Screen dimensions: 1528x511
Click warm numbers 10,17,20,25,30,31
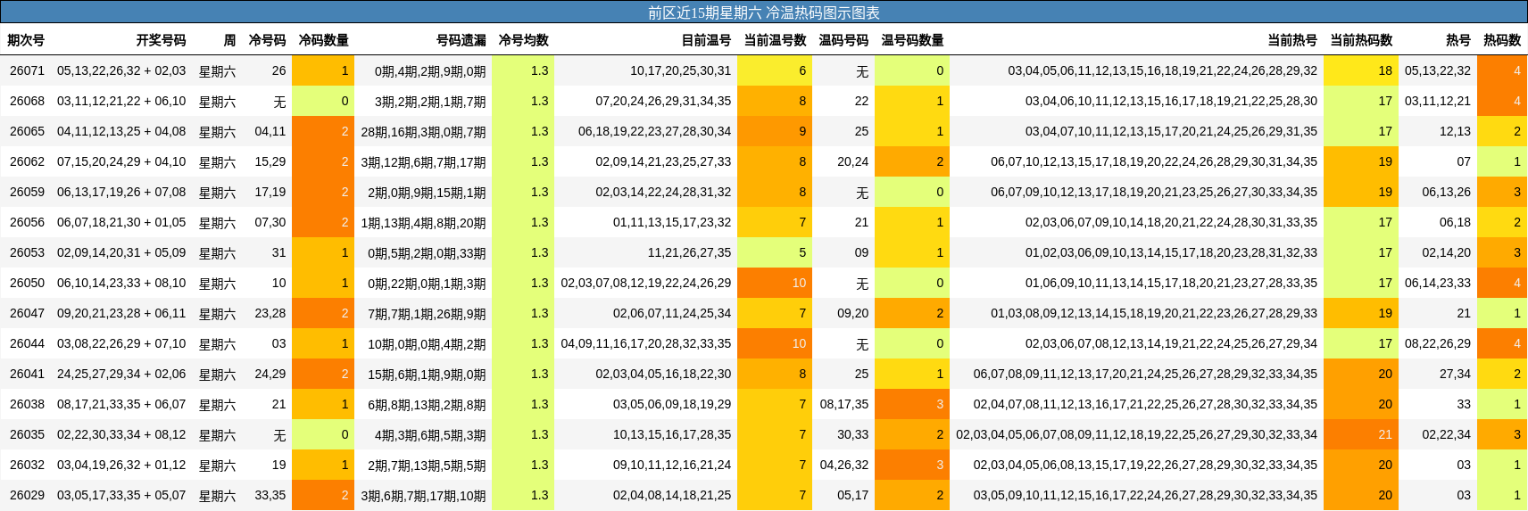click(x=680, y=70)
